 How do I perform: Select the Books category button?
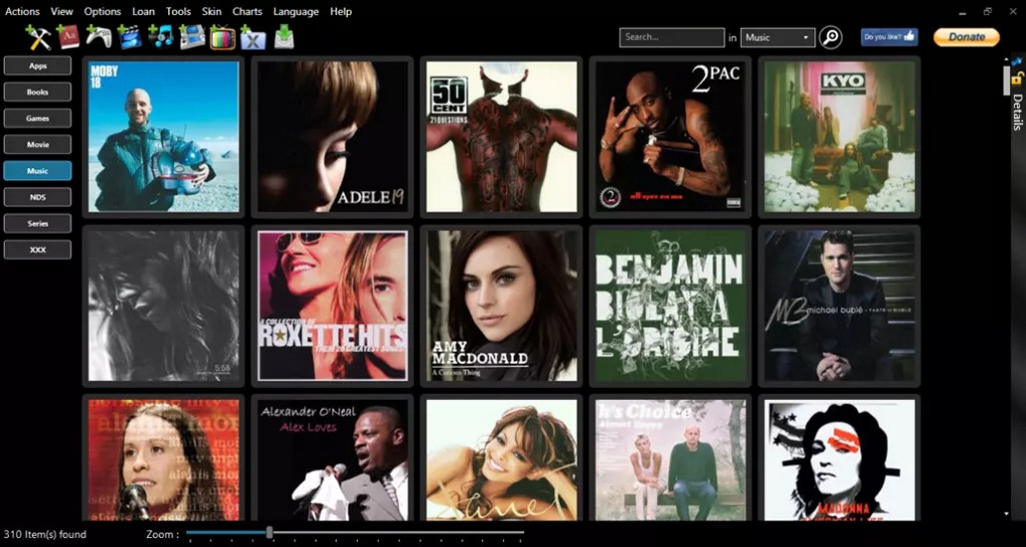(x=38, y=92)
